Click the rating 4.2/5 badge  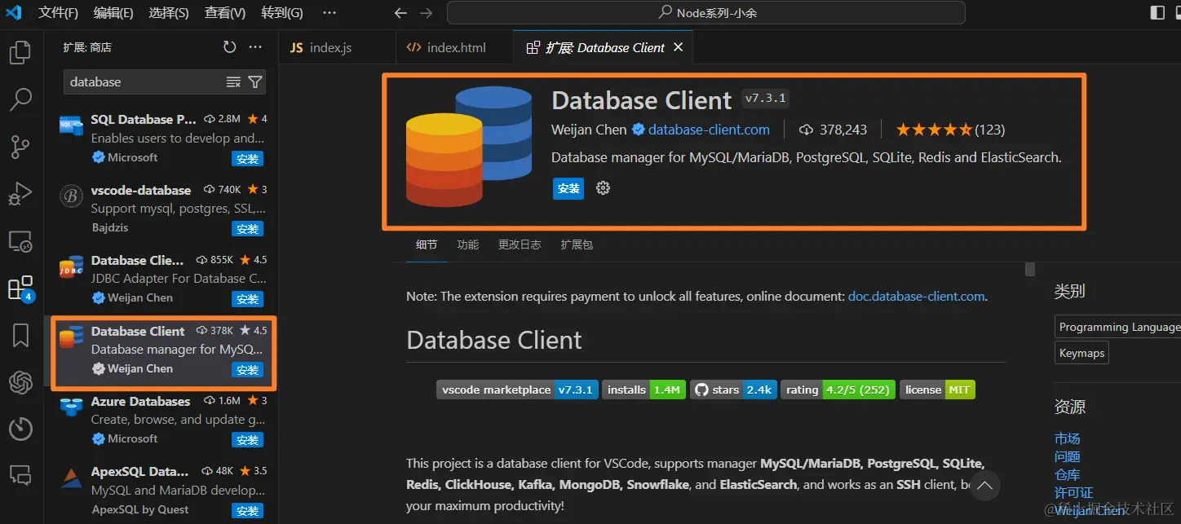pos(838,390)
